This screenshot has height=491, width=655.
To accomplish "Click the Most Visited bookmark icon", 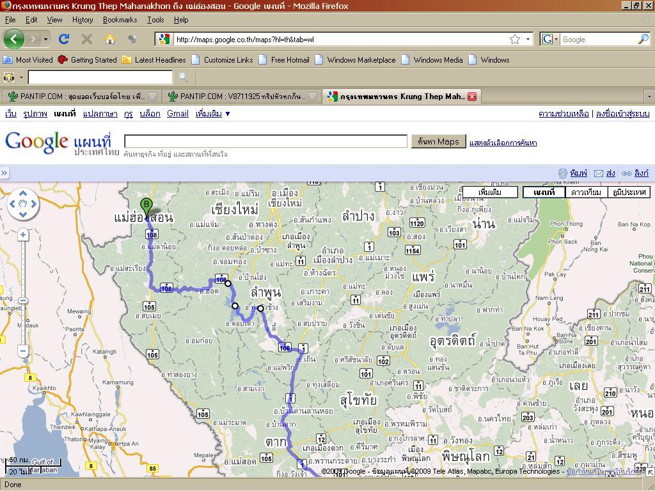I will click(8, 59).
